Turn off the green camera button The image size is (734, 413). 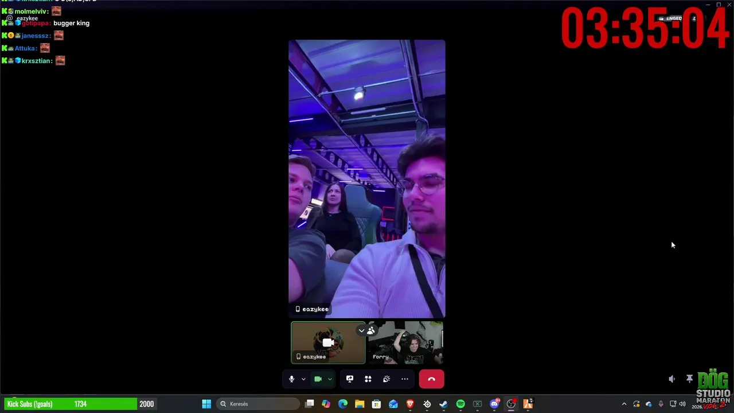(318, 379)
